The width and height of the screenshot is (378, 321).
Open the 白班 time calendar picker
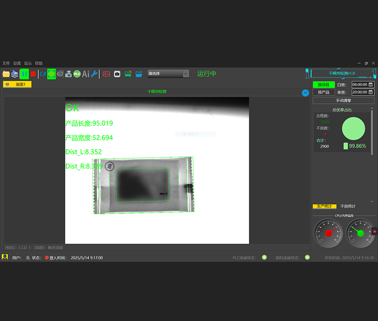371,84
